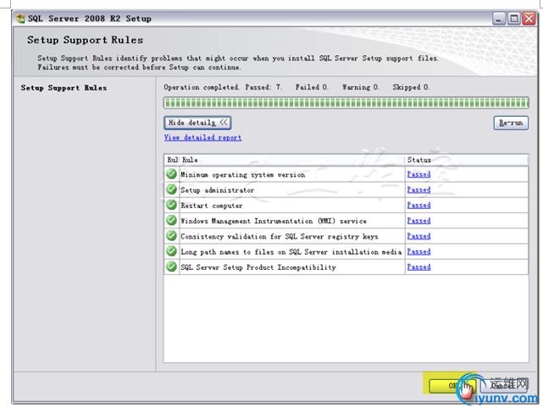This screenshot has width=543, height=412.
Task: Click green check icon for Long path names rule
Action: coord(171,251)
